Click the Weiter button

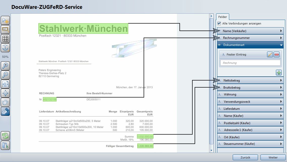pyautogui.click(x=273, y=157)
